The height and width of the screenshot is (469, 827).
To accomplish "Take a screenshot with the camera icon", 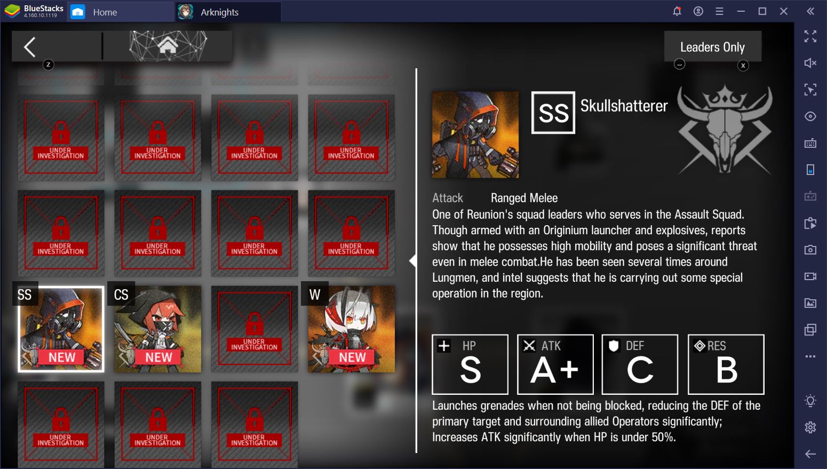I will click(x=810, y=250).
